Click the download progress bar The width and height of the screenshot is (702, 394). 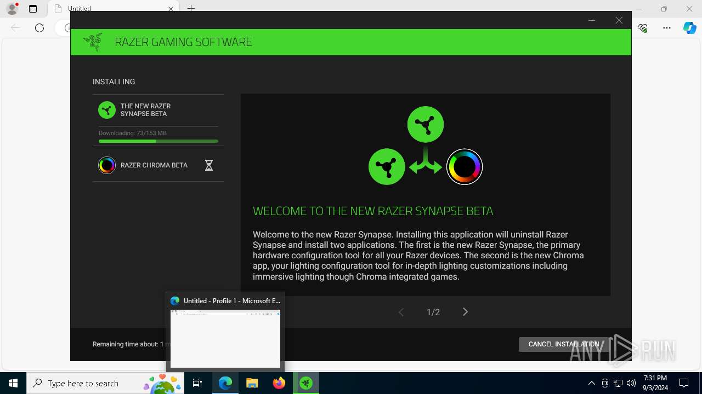pyautogui.click(x=158, y=141)
